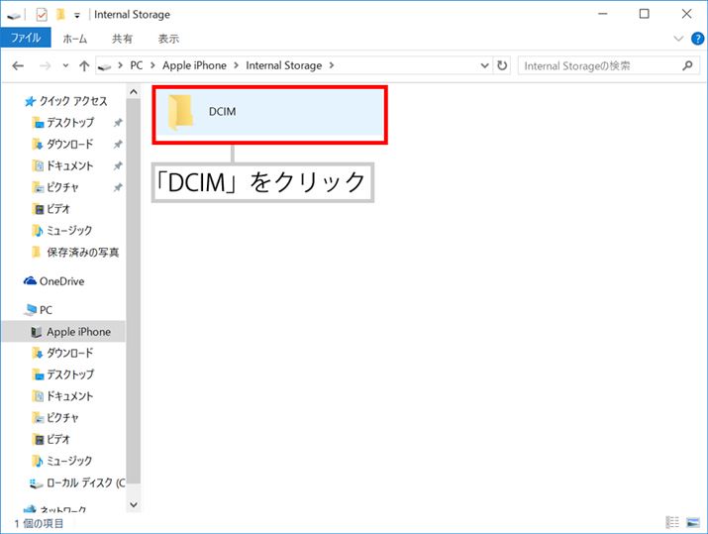Open the address bar history dropdown
The height and width of the screenshot is (534, 708).
[x=484, y=65]
